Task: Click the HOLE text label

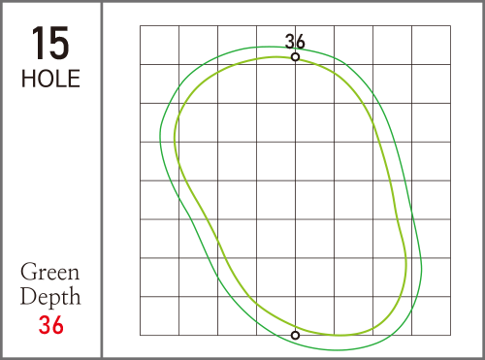Action: pyautogui.click(x=50, y=79)
